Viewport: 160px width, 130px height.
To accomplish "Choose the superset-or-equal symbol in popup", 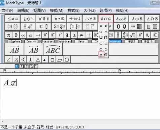I will click(106, 49).
